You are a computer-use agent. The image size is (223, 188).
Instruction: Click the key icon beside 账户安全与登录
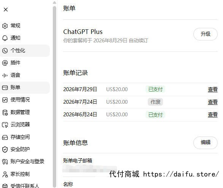tap(5, 162)
